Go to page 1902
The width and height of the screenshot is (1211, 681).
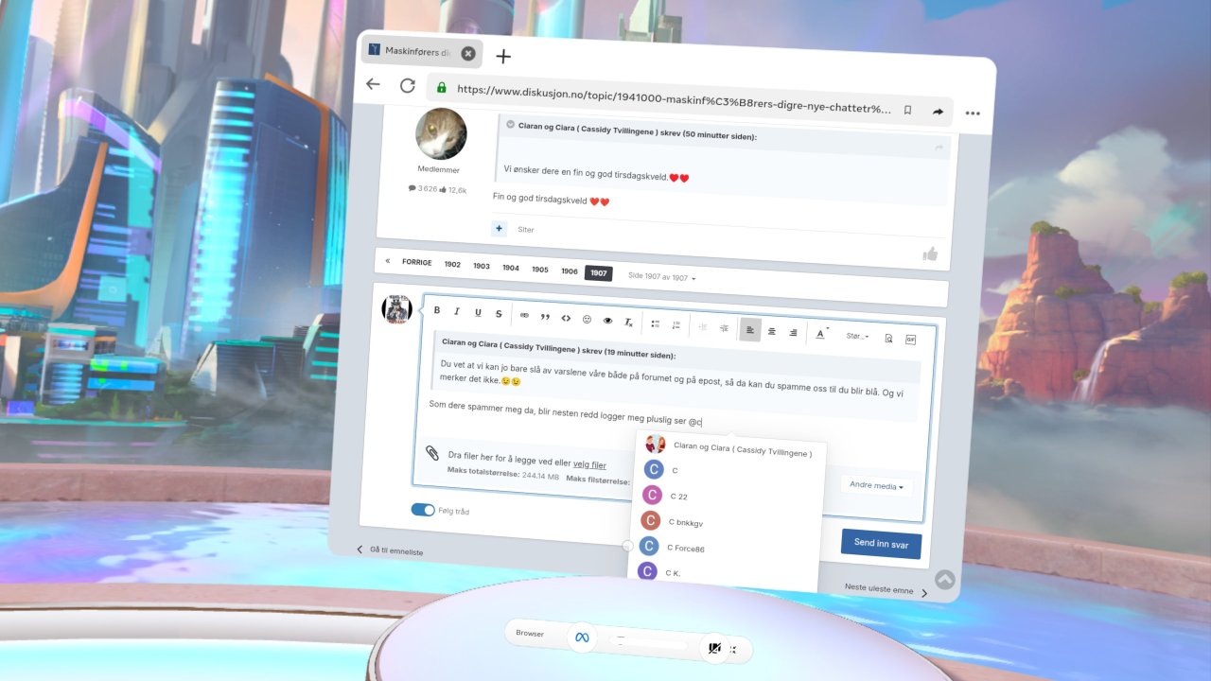click(452, 264)
